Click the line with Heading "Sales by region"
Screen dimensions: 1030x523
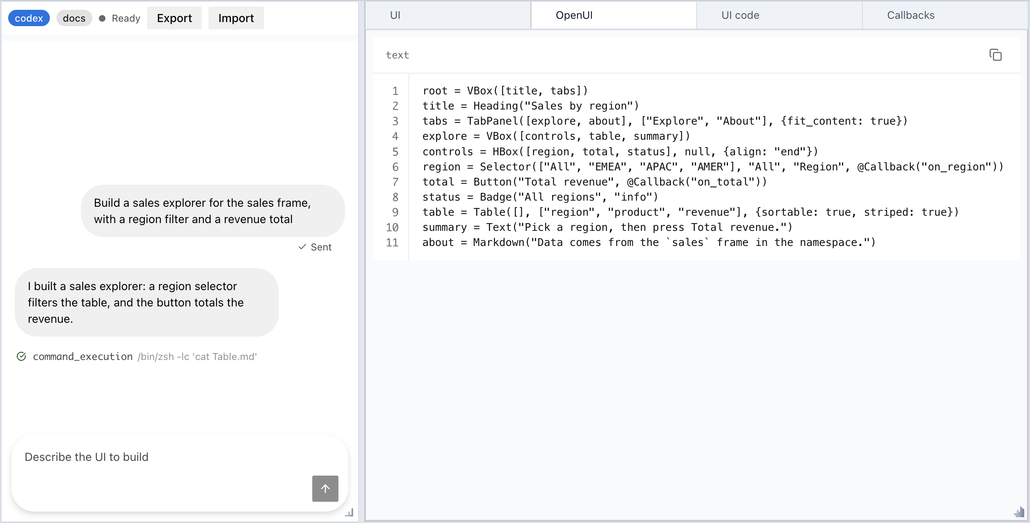[531, 106]
